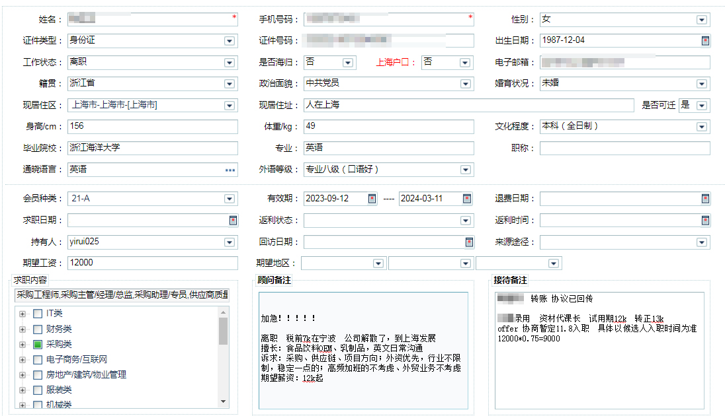Click the 期望工资 input field
725x416 pixels.
coord(153,263)
